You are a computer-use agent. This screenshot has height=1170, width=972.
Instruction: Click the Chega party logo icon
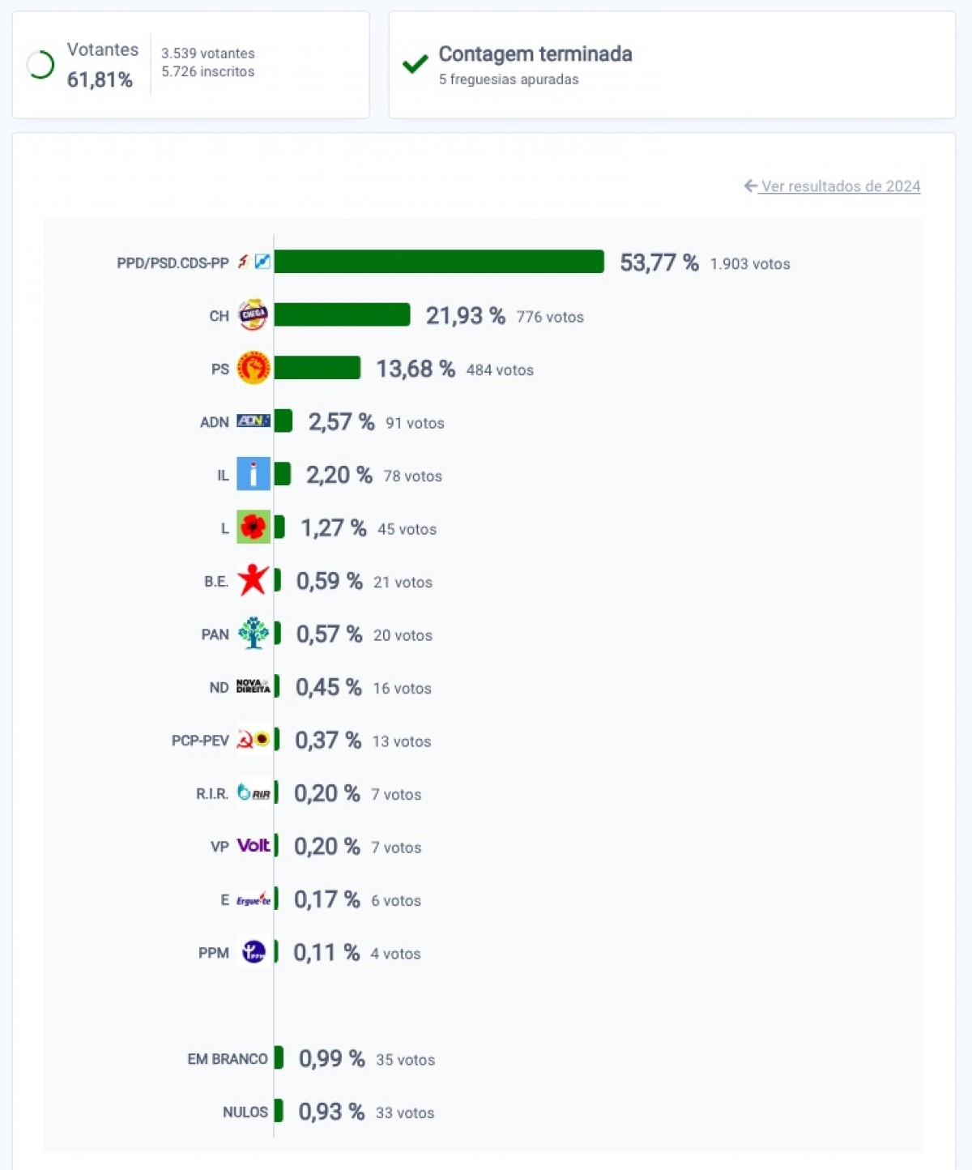click(x=253, y=315)
